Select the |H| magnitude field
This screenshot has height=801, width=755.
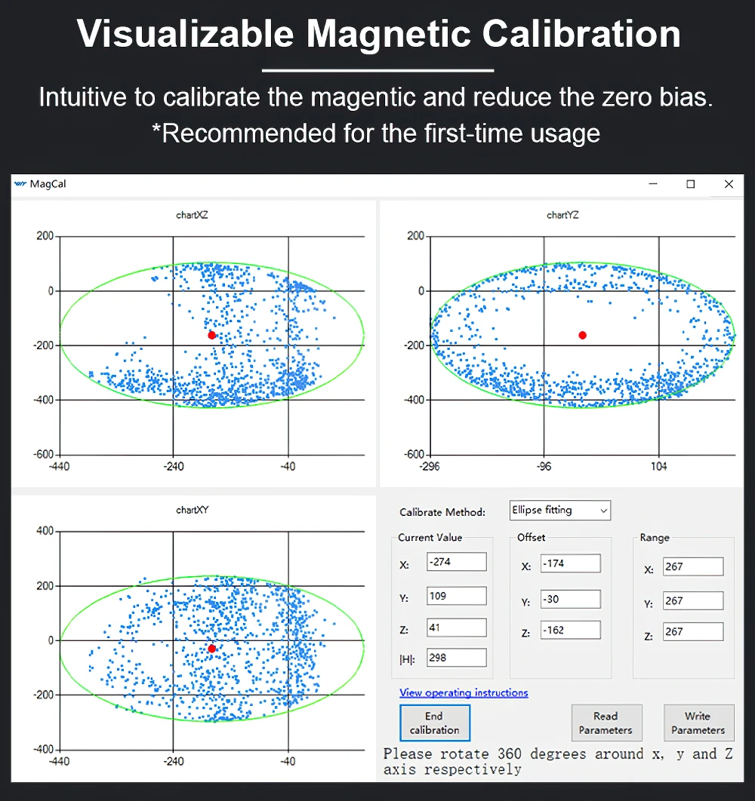pyautogui.click(x=456, y=658)
